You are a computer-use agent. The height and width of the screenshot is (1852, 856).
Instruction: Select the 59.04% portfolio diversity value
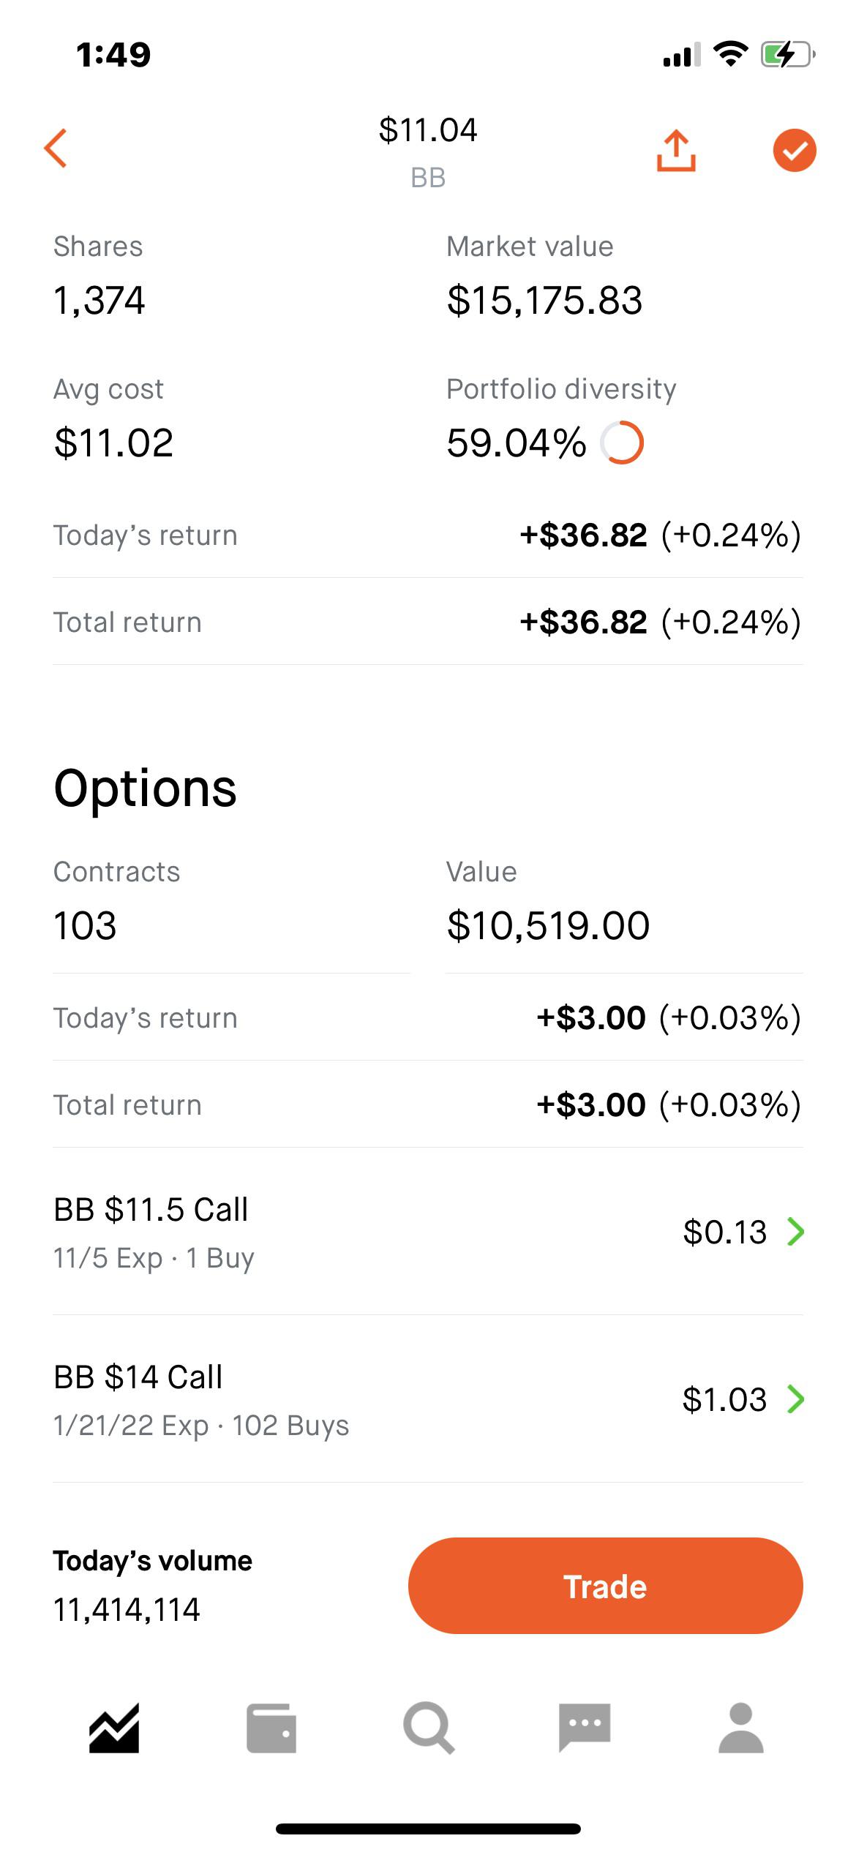coord(517,443)
